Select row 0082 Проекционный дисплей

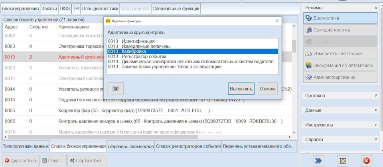(53, 35)
